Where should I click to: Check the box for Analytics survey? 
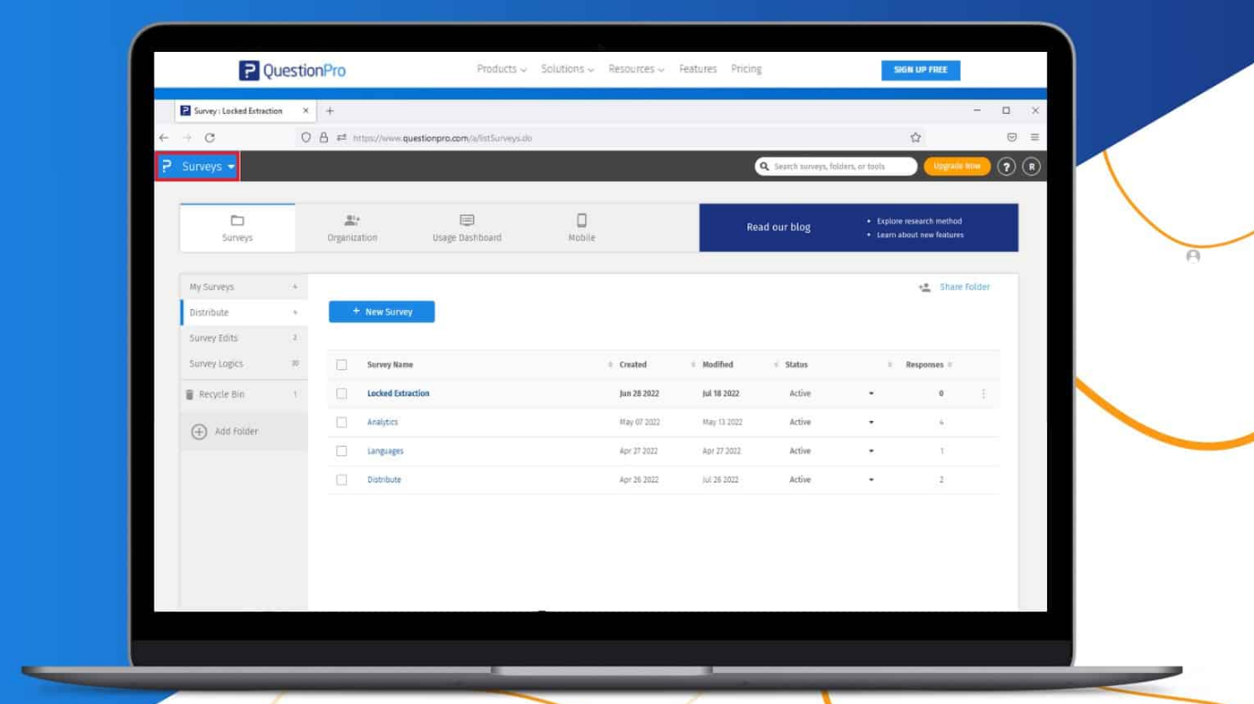coord(342,422)
